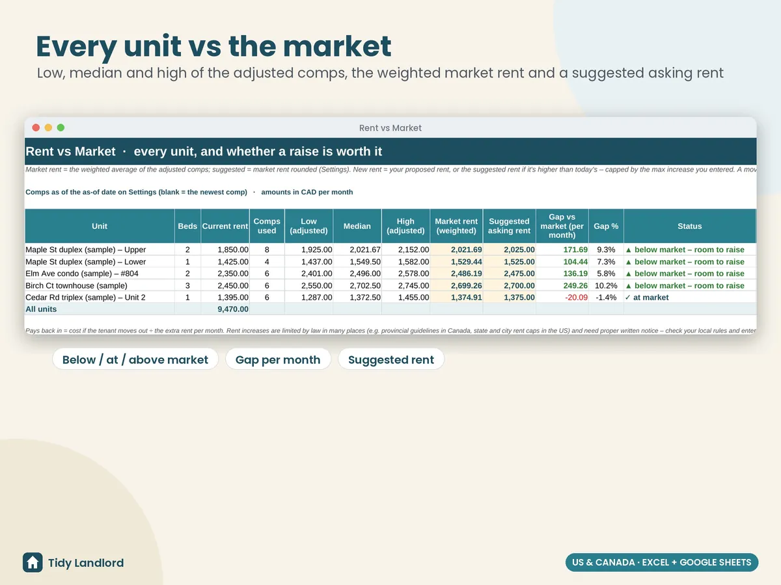781x585 pixels.
Task: Select the 'All units' total row label
Action: 100,309
